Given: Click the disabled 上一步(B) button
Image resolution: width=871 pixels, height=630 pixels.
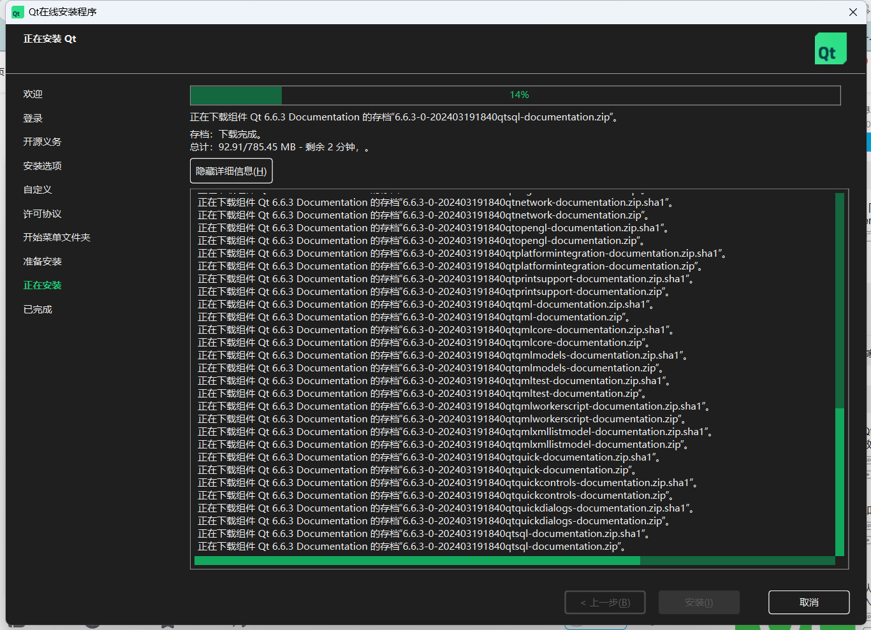Looking at the screenshot, I should coord(605,602).
